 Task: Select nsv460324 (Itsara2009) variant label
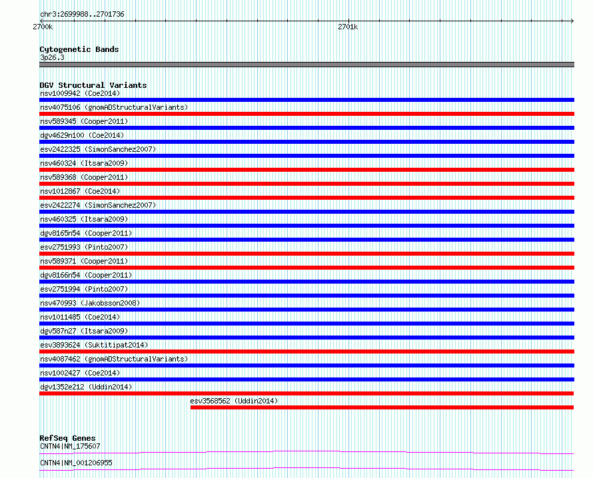(84, 163)
